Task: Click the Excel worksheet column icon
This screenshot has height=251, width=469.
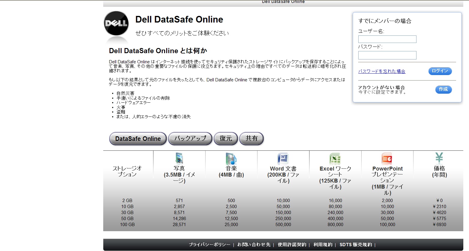Action: coord(335,159)
